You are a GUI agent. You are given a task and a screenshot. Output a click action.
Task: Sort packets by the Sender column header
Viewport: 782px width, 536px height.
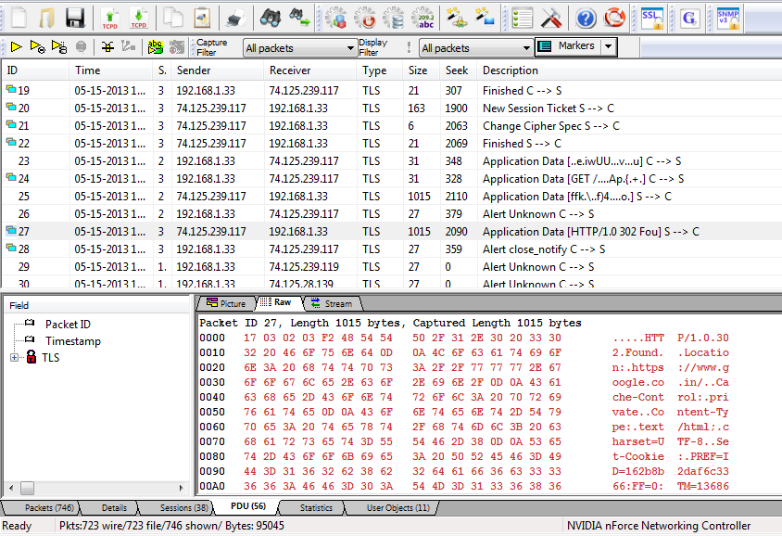194,70
